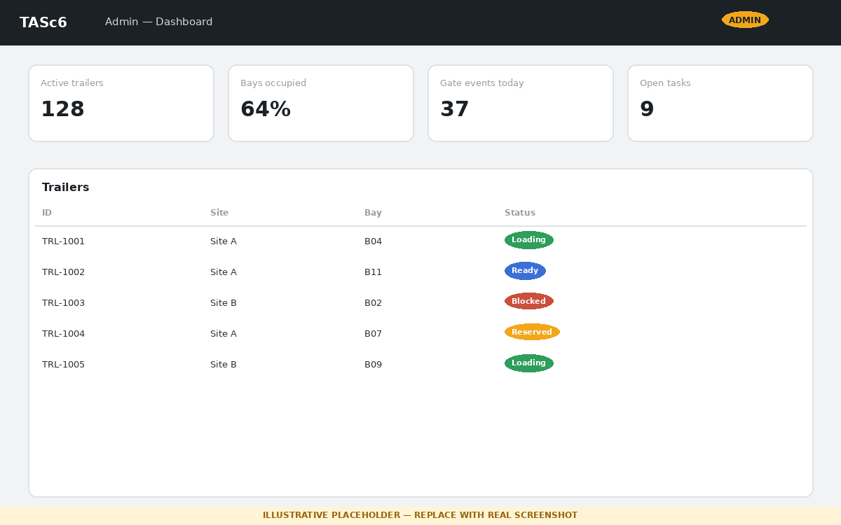Click Site A cell for TRL-1002
Screen dimensions: 841x525
pos(224,272)
